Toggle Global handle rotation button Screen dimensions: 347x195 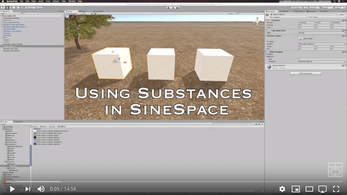point(38,8)
